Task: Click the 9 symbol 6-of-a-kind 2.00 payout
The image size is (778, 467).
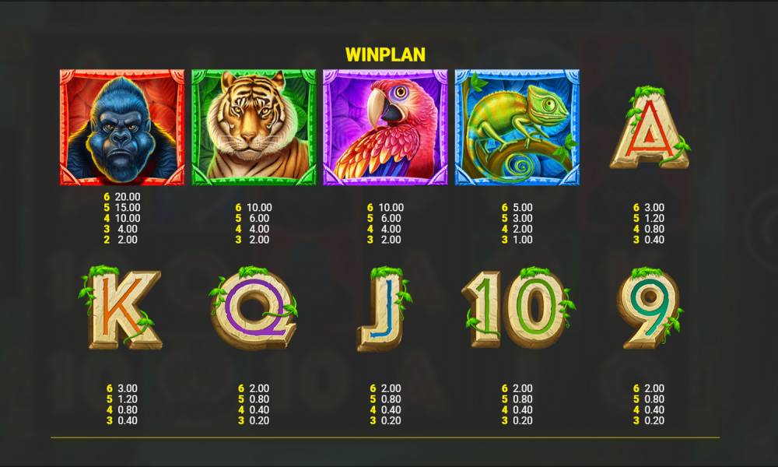Action: [649, 388]
